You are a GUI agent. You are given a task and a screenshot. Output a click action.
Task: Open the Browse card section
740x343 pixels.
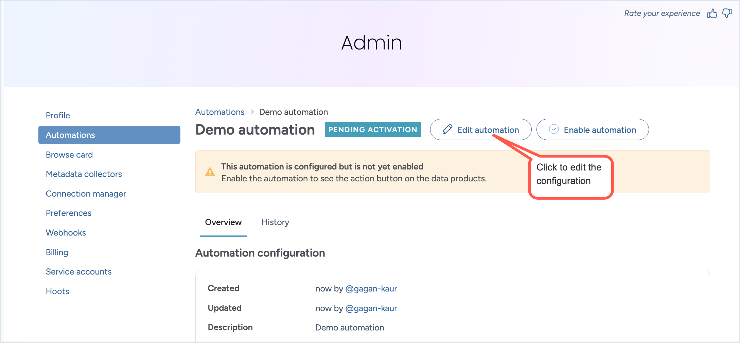(69, 155)
